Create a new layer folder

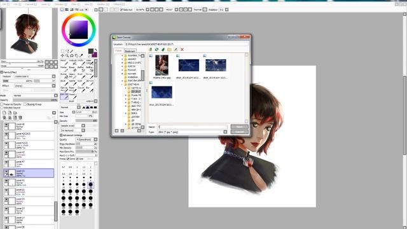15,113
